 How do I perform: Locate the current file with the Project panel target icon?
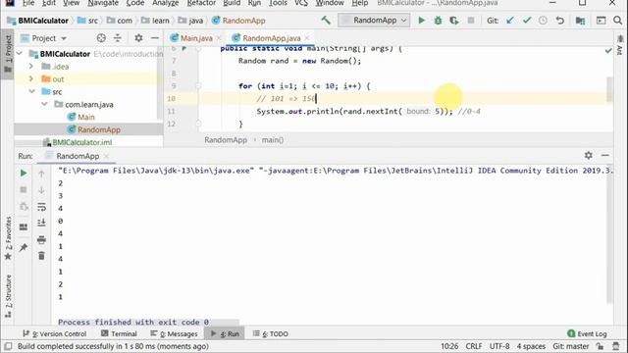[101, 38]
